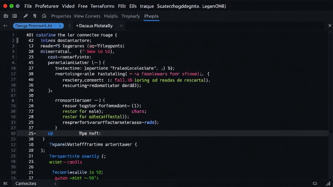Open the Vided menu
The image size is (333, 187).
click(68, 6)
